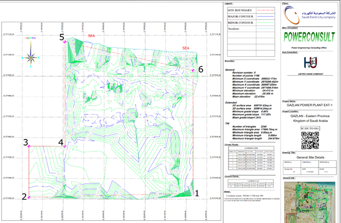
Task: Select corner point marker 3
Action: [29, 146]
